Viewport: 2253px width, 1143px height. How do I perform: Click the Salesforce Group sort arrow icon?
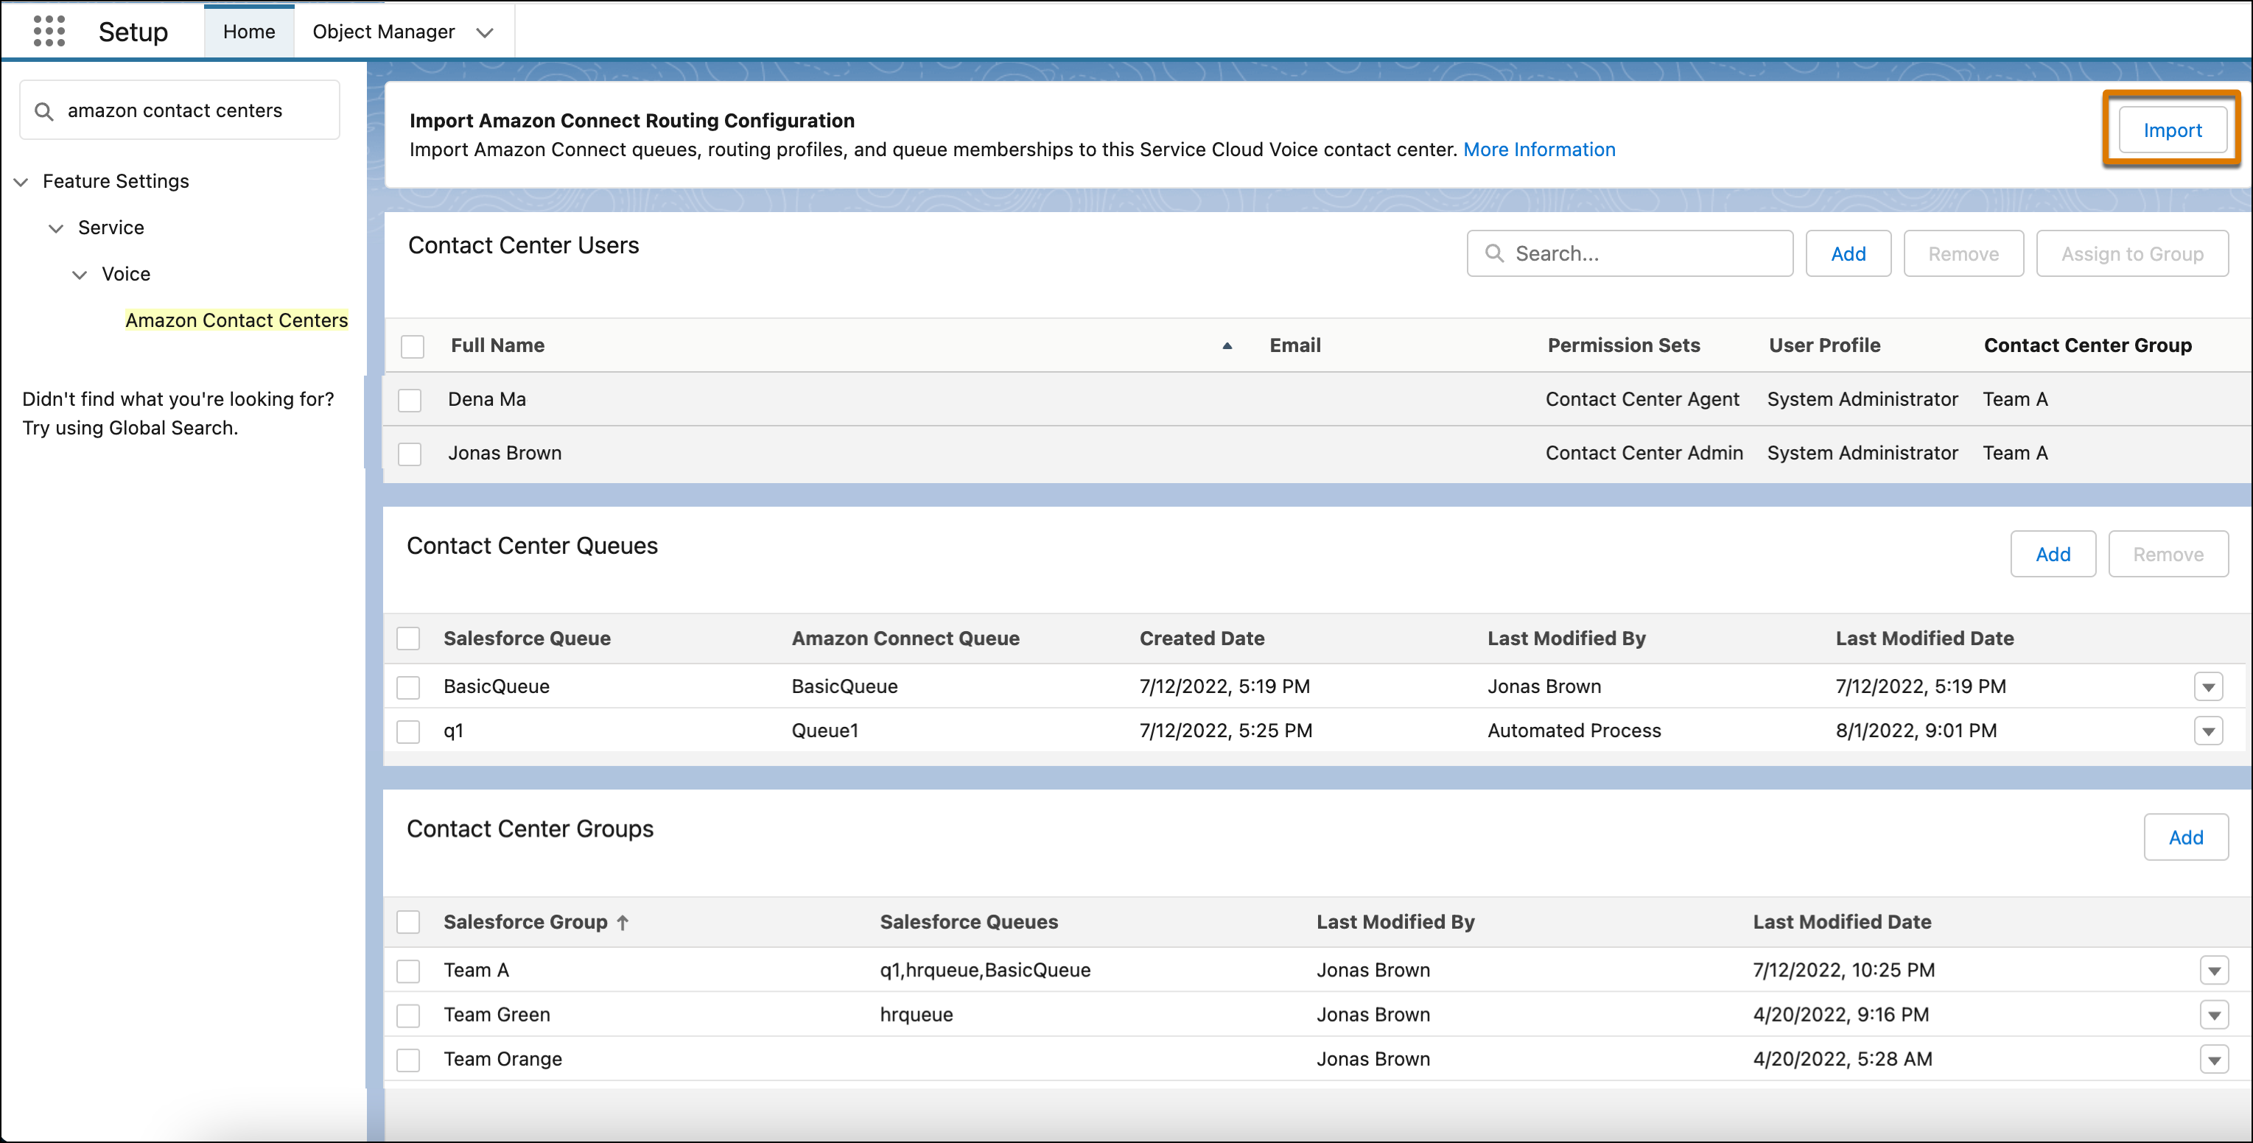623,923
